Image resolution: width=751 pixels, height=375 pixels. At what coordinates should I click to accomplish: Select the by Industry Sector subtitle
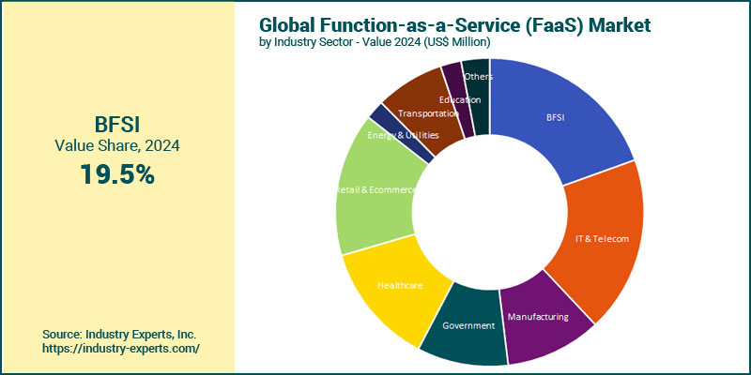[375, 42]
